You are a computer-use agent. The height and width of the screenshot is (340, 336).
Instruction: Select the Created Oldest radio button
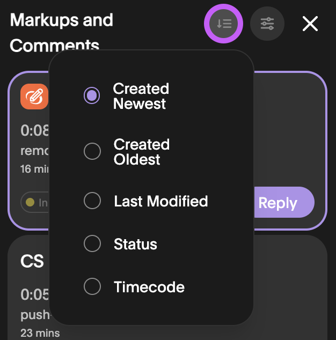click(92, 151)
